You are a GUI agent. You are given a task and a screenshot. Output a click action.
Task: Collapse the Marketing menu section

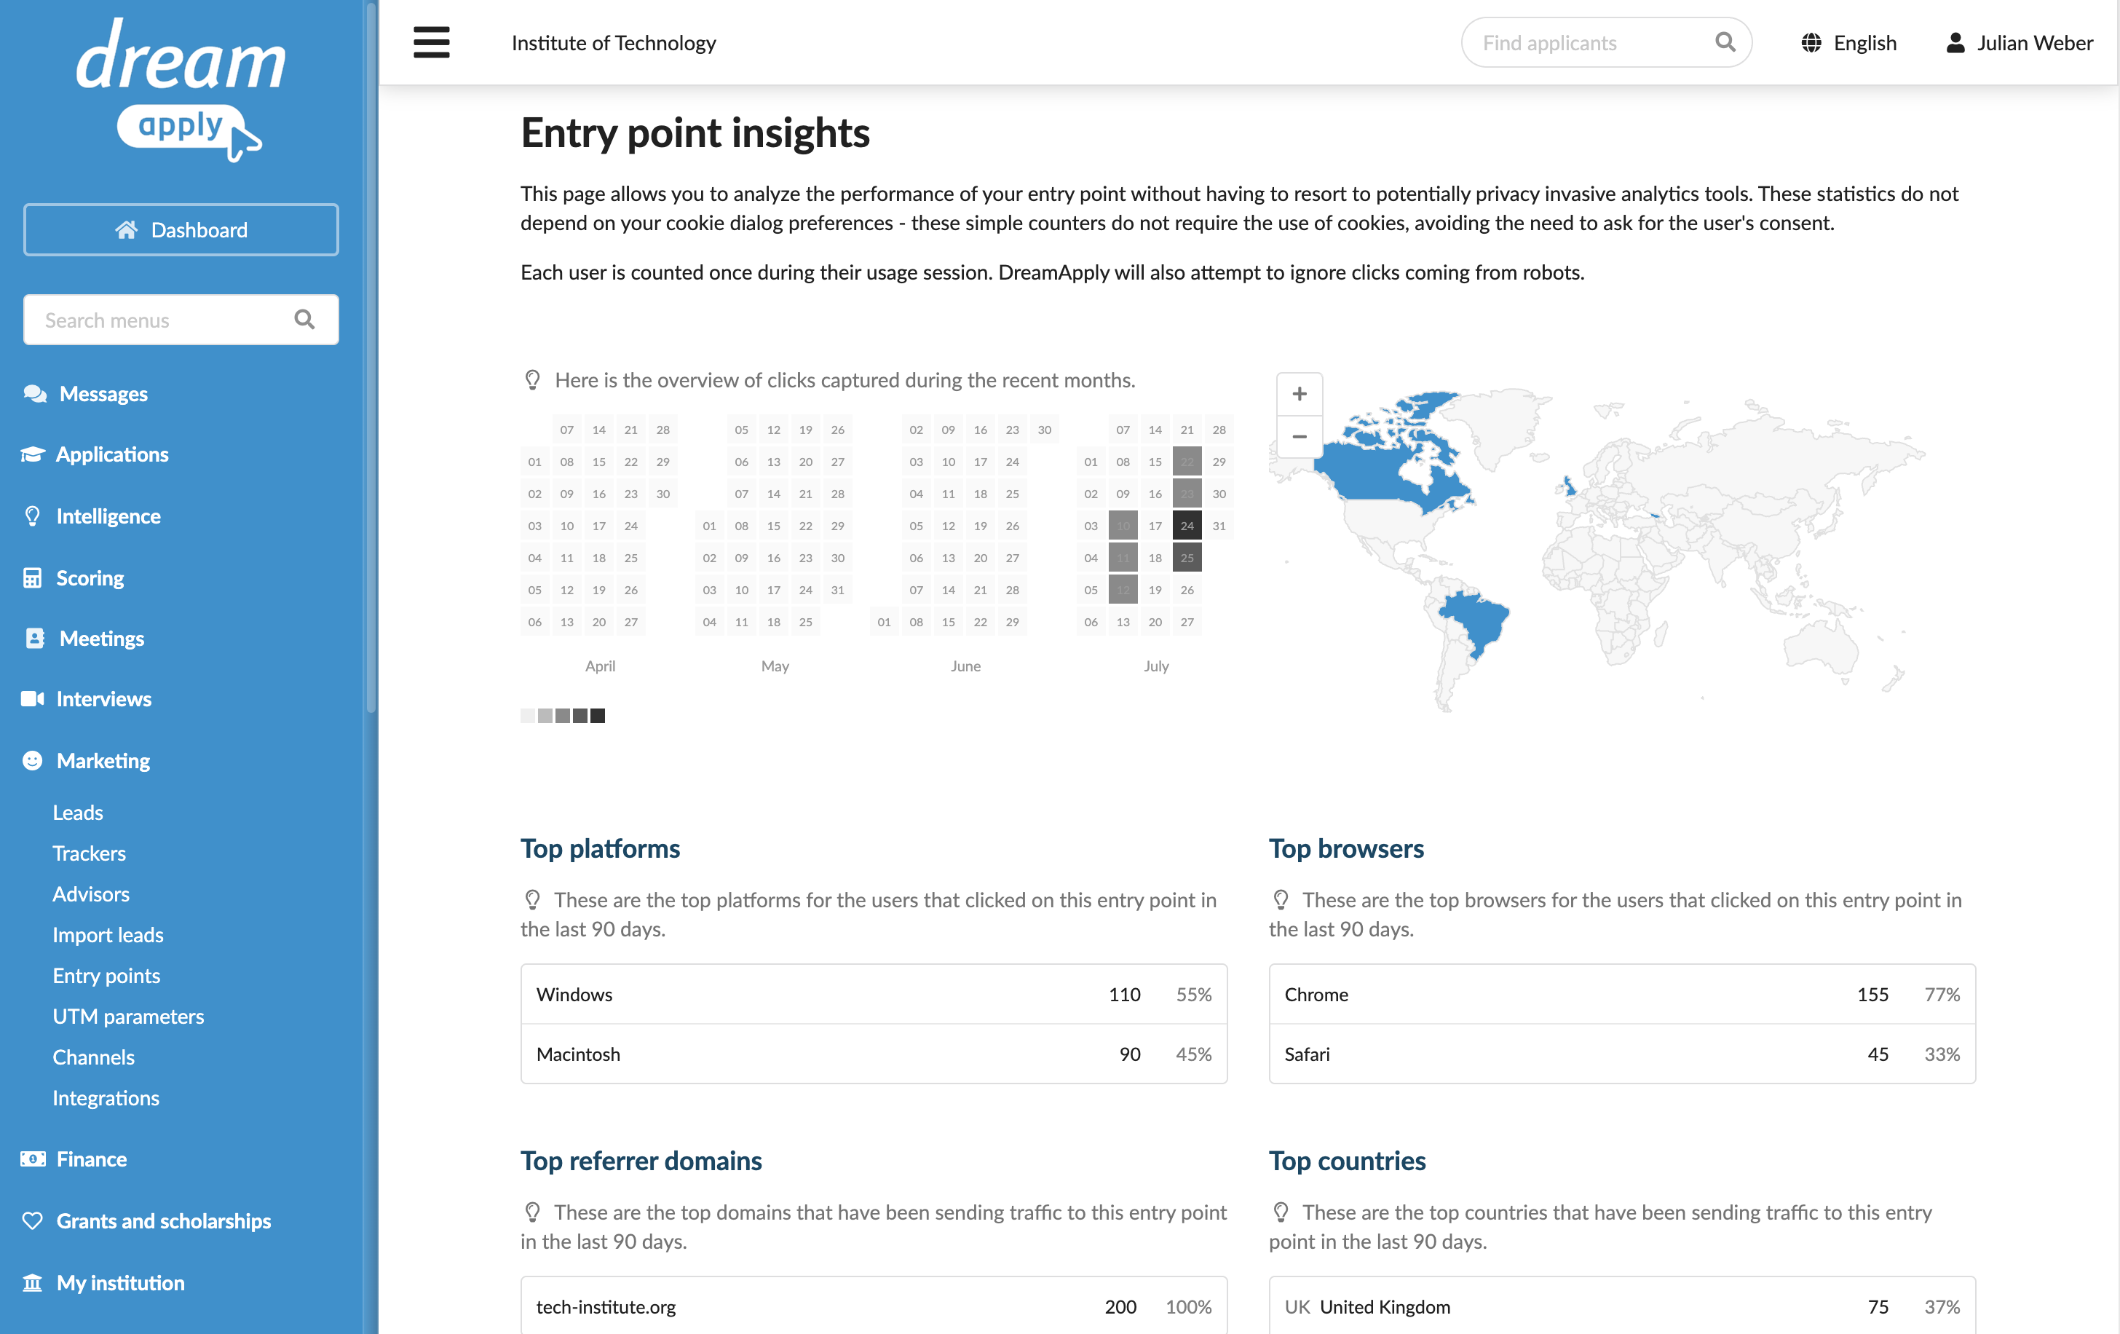(x=103, y=760)
